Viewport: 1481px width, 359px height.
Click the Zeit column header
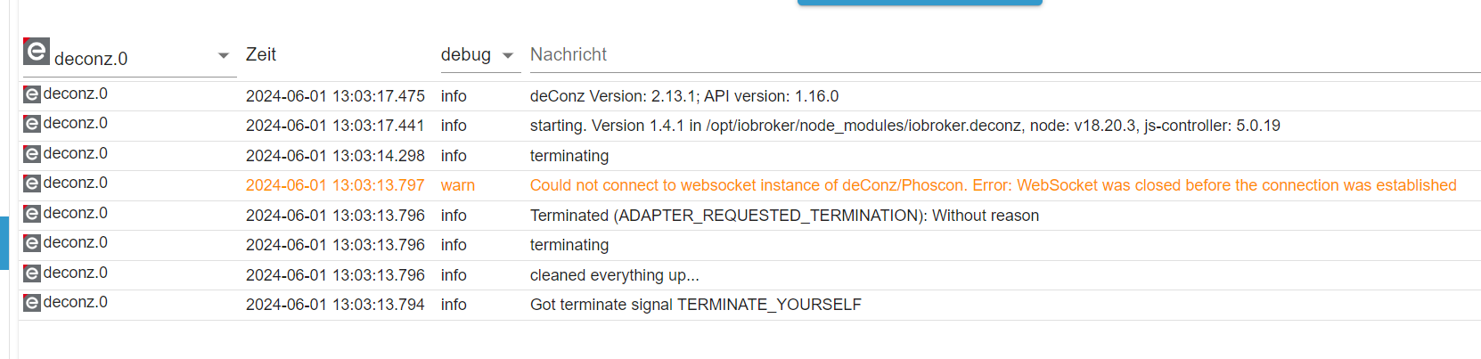[x=261, y=55]
